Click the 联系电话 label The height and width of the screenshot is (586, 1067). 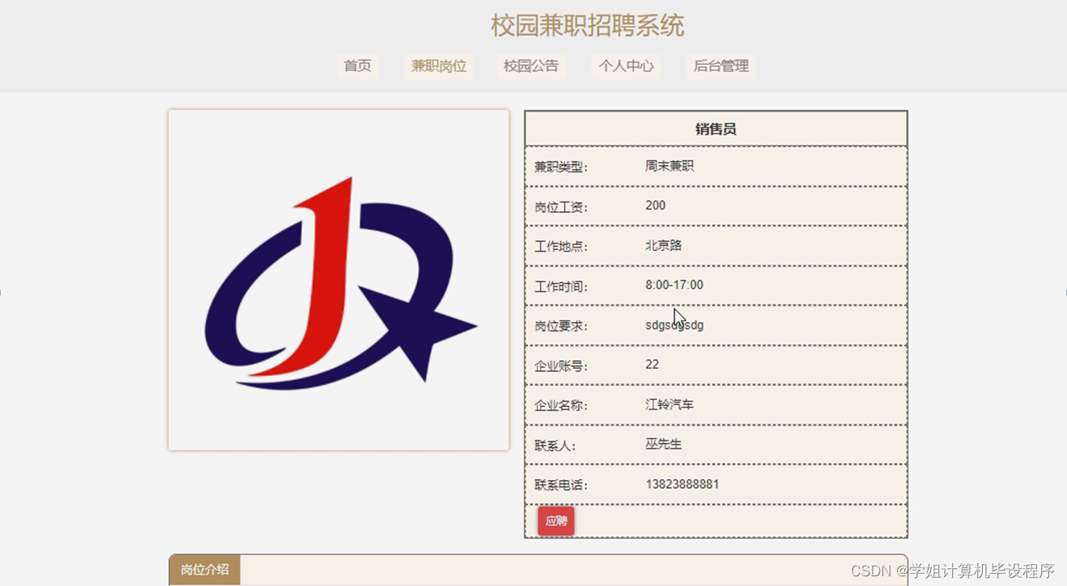point(560,486)
